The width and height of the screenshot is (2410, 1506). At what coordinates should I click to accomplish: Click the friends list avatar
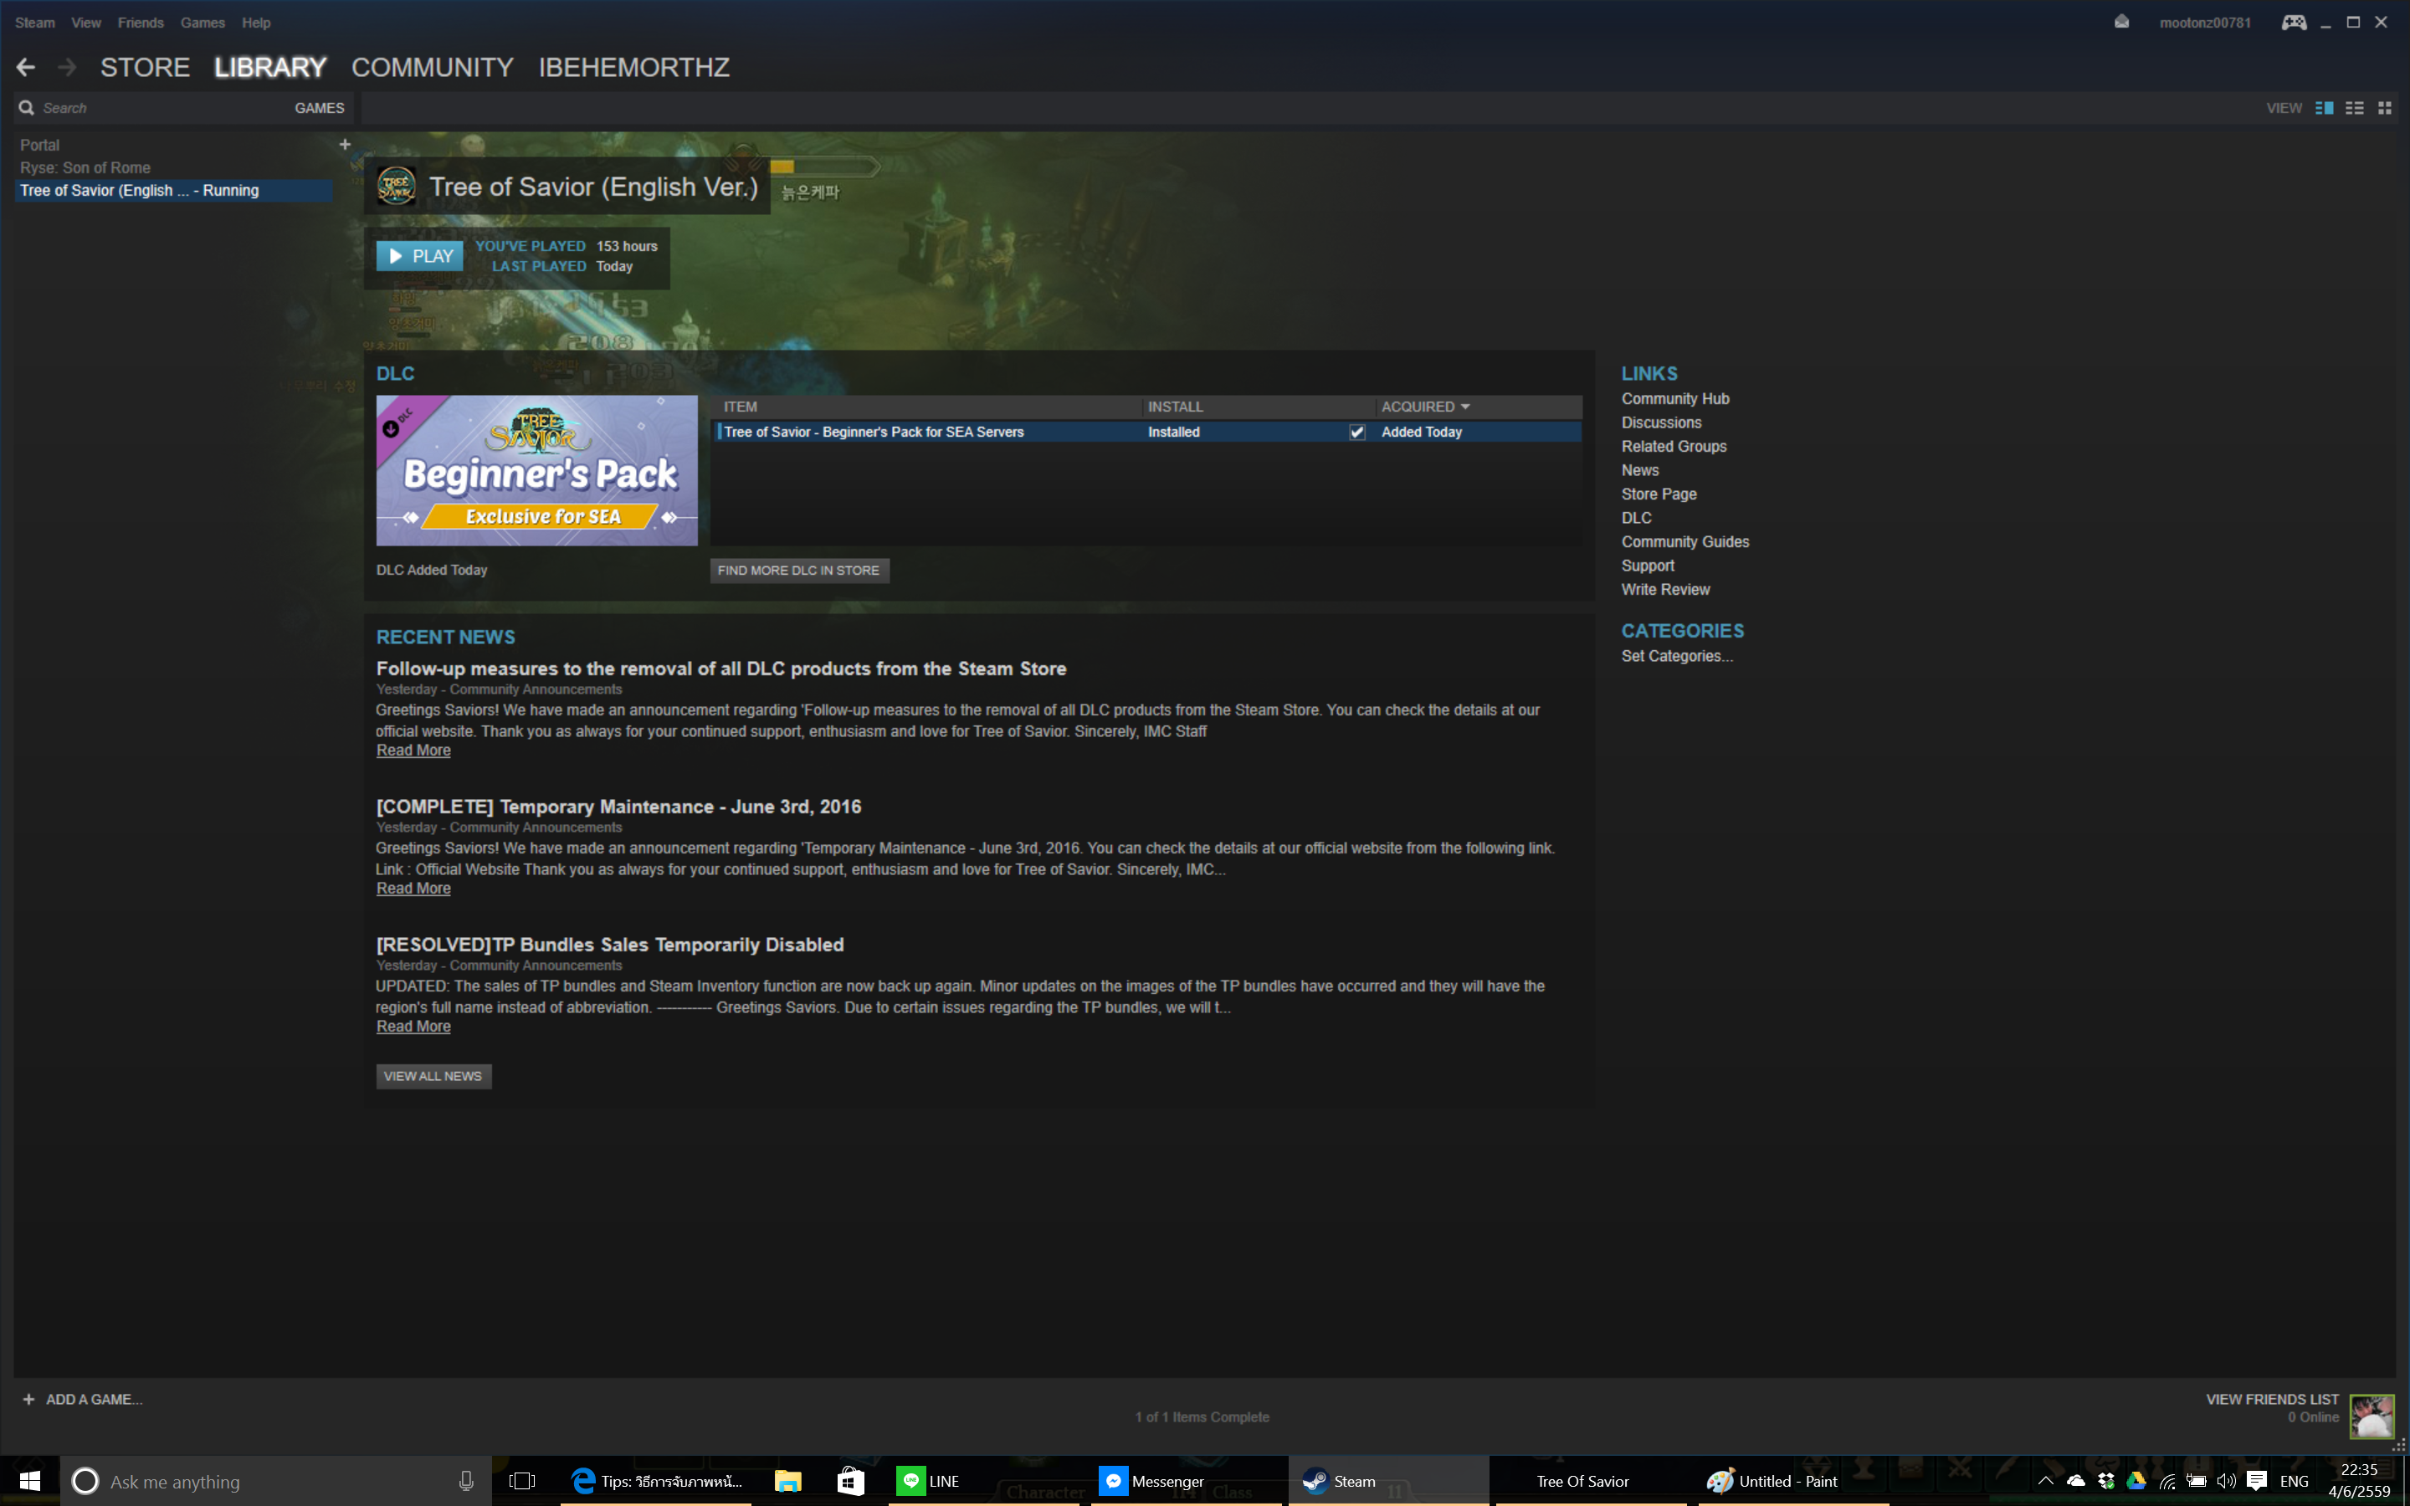tap(2372, 1416)
